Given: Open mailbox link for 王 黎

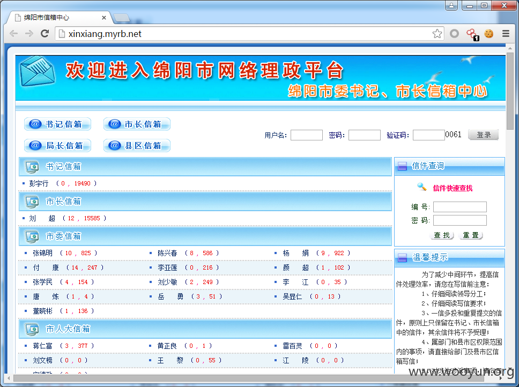Looking at the screenshot, I should pyautogui.click(x=170, y=361).
